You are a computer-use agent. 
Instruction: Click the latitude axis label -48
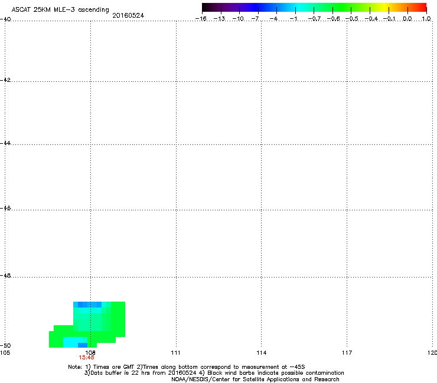[5, 276]
